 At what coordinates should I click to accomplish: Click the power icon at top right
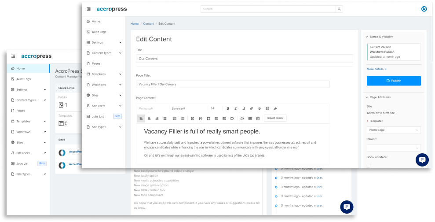[424, 9]
